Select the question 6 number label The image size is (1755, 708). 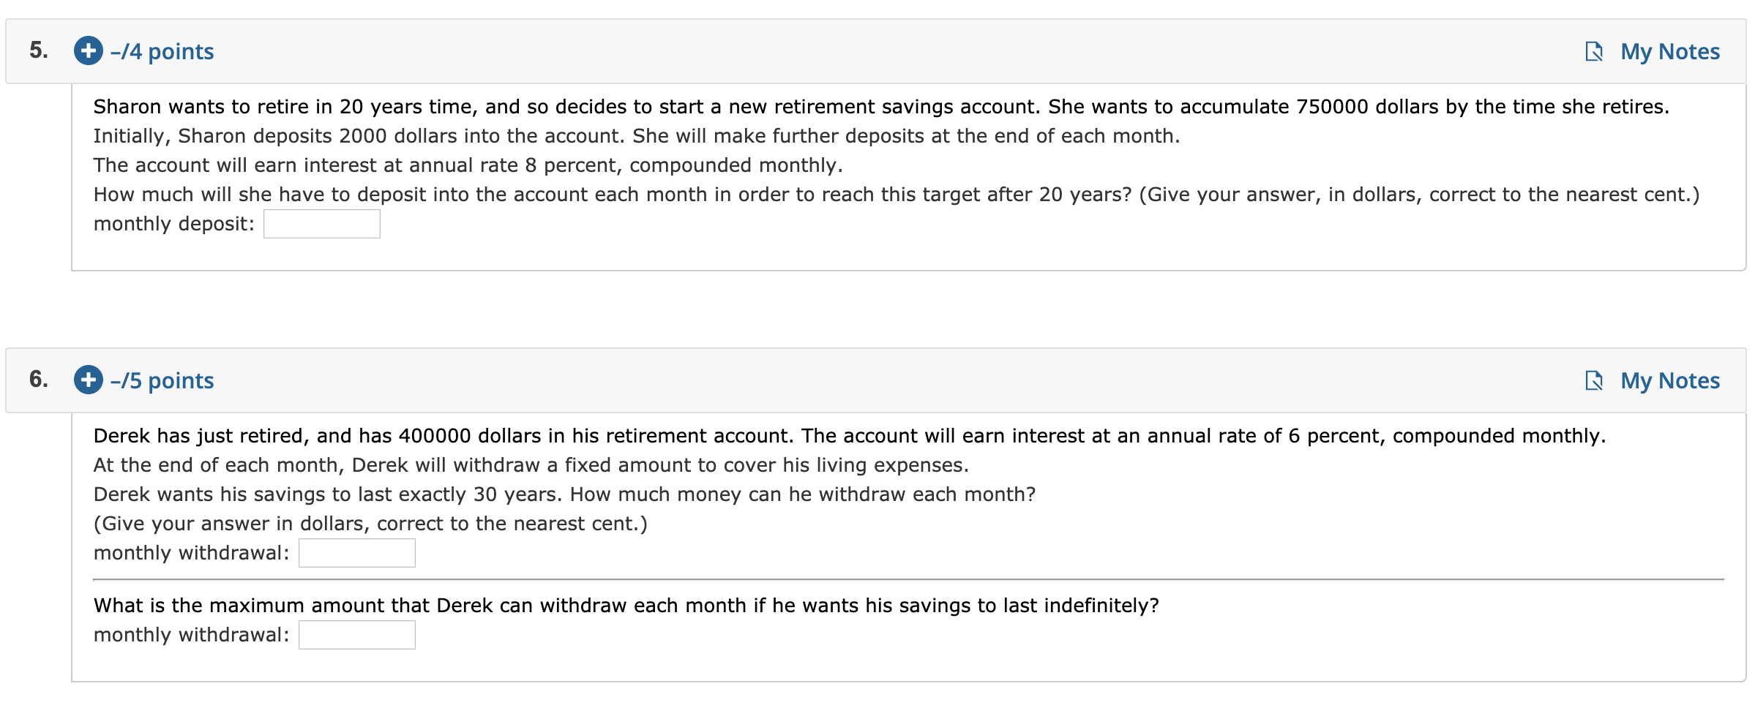pos(38,380)
